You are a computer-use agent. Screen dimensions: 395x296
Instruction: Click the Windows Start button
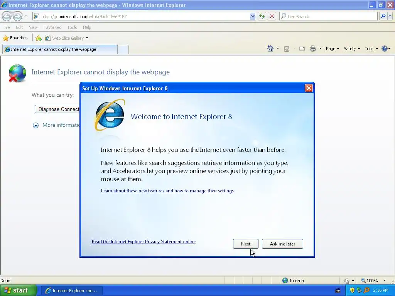(18, 291)
